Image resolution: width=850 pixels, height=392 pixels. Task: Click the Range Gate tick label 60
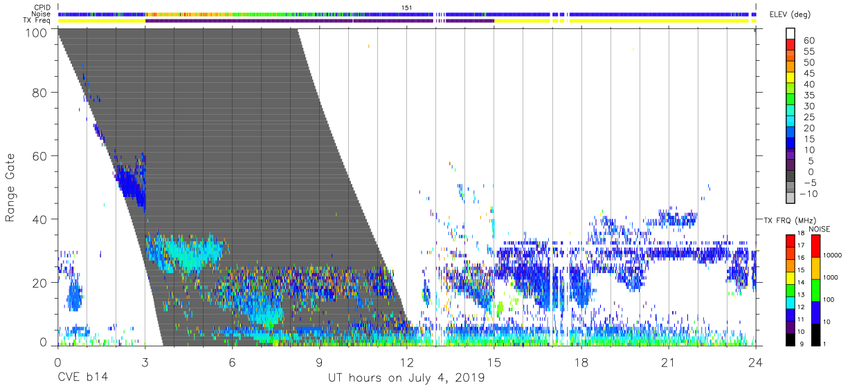click(x=40, y=156)
